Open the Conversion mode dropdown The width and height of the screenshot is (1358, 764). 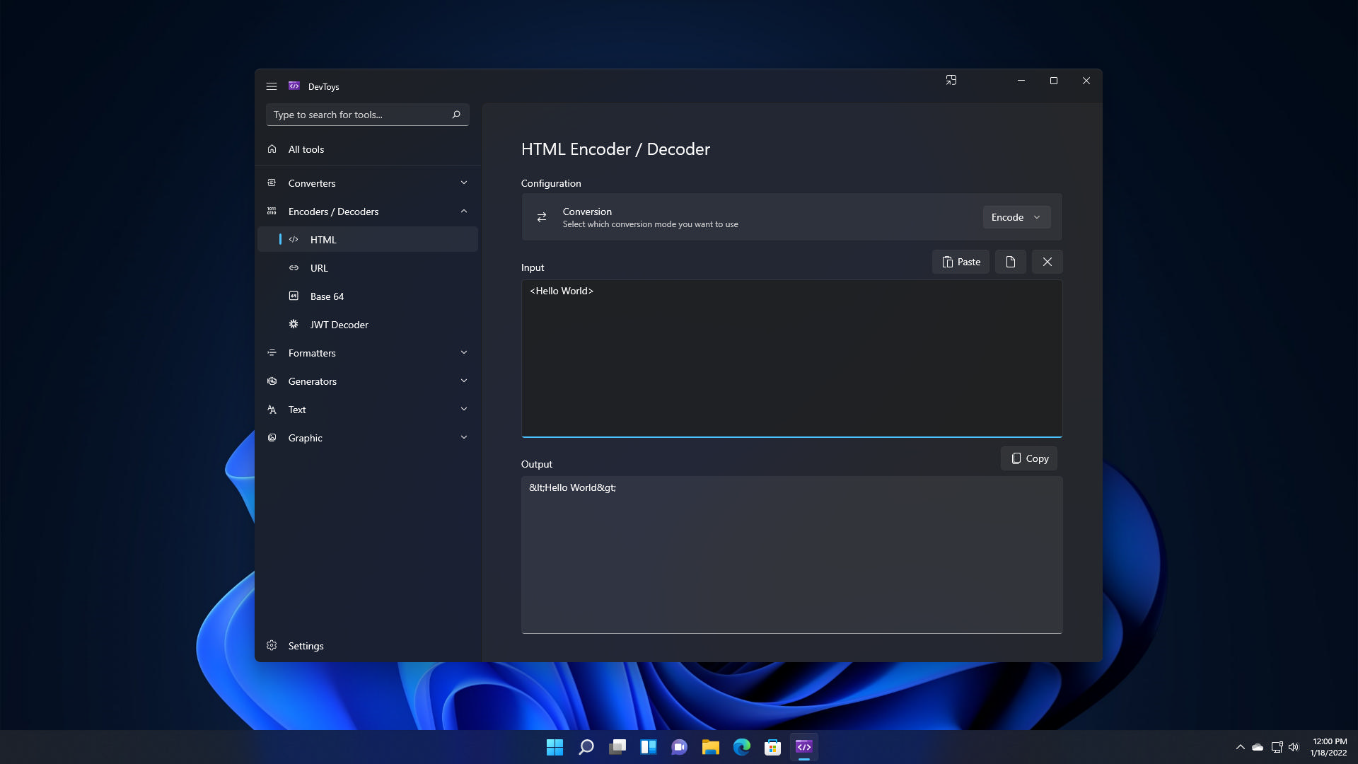(1016, 216)
